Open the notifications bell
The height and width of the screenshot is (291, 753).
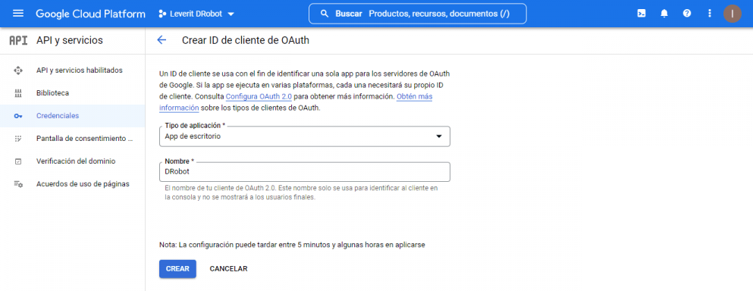(664, 14)
